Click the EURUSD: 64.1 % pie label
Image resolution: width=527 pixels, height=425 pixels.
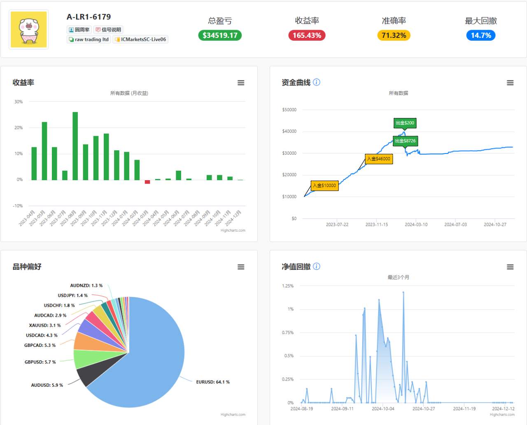[213, 382]
